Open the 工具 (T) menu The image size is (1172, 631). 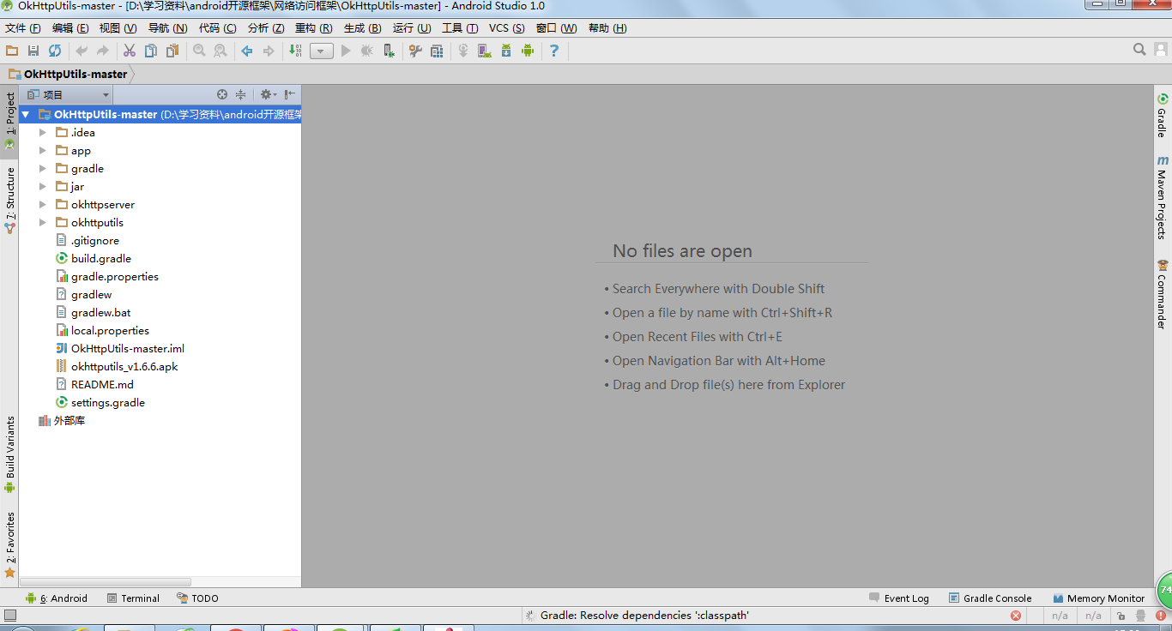click(460, 28)
